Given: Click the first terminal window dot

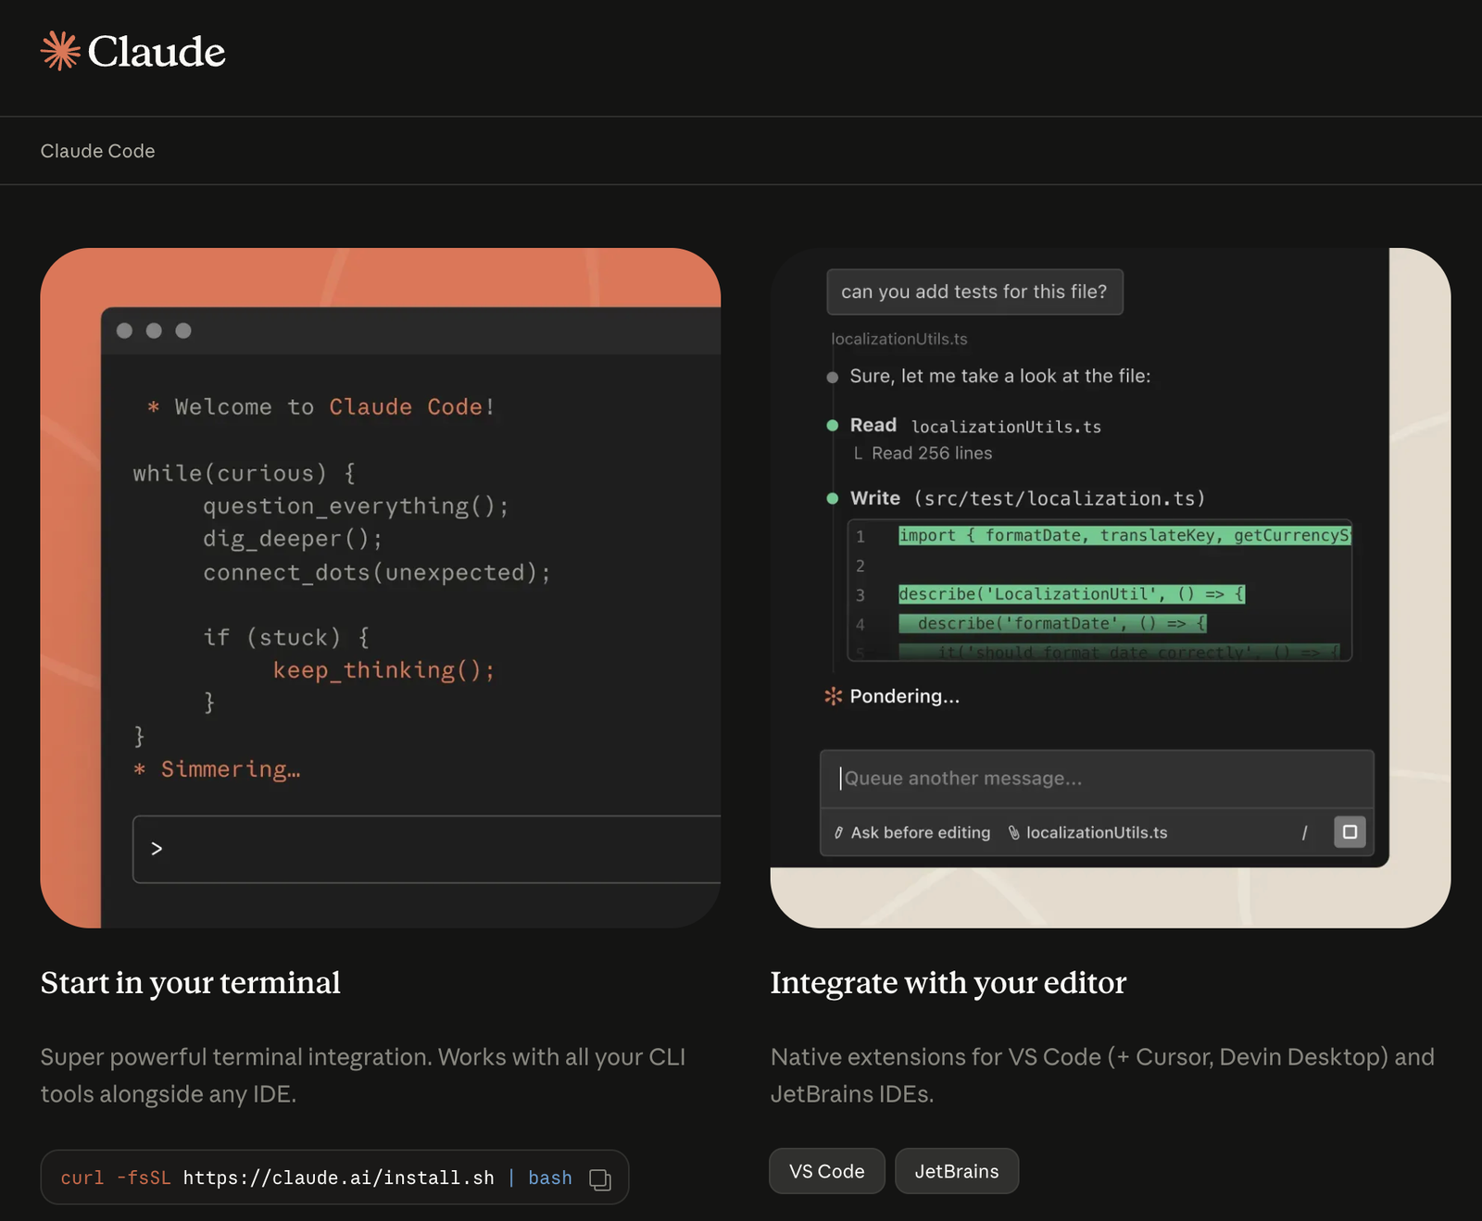Looking at the screenshot, I should [124, 330].
